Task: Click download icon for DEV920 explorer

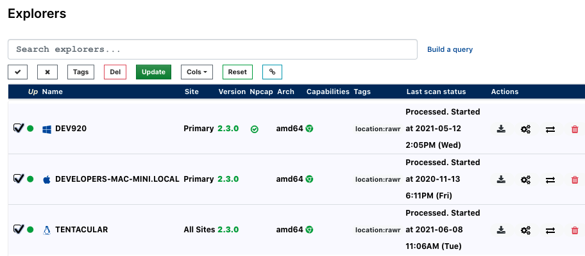Action: coord(501,129)
